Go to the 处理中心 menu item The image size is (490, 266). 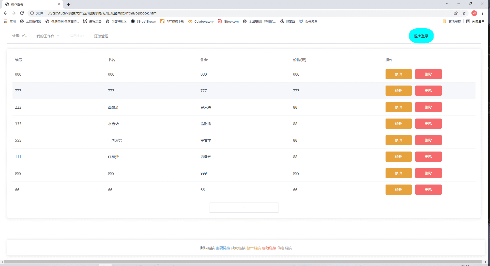click(19, 36)
